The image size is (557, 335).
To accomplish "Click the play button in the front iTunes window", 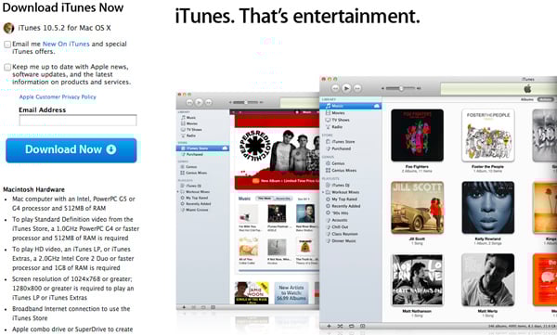I will coord(346,88).
